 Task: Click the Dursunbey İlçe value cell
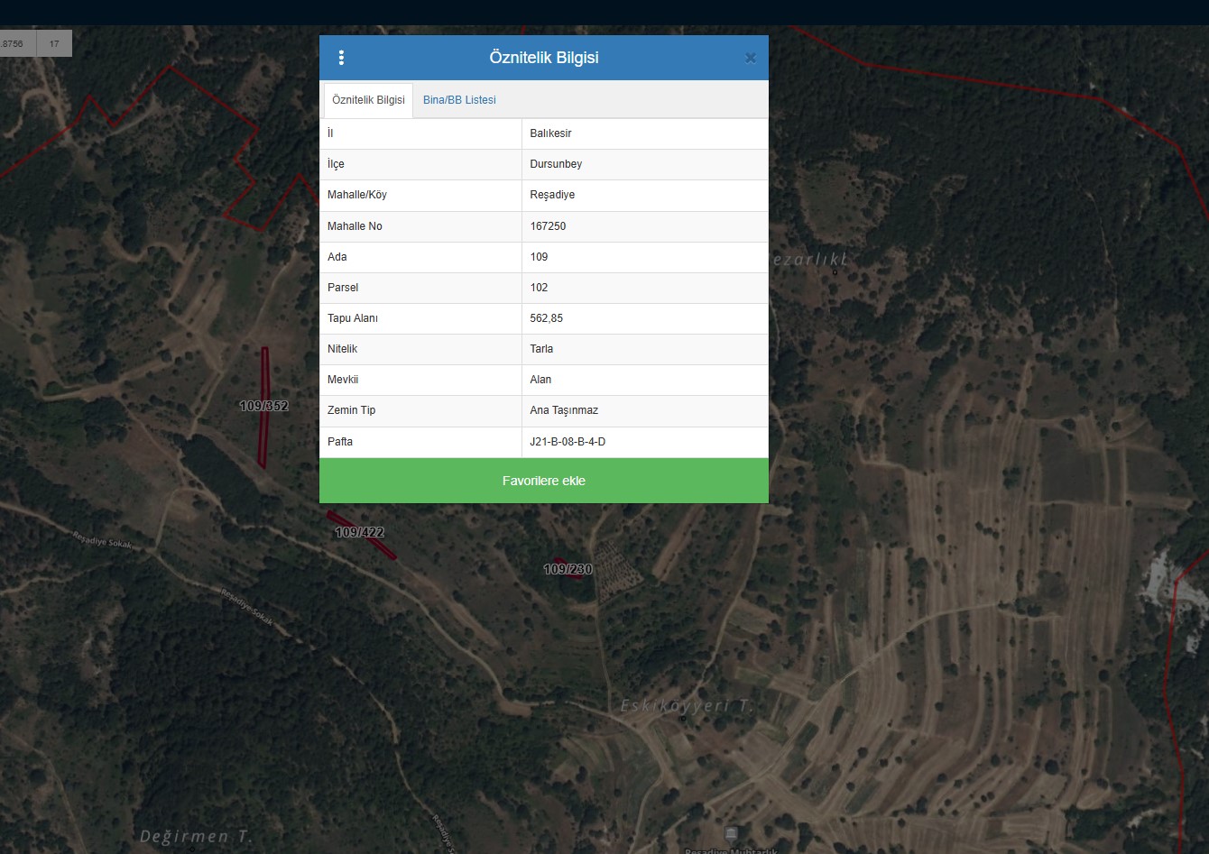(556, 164)
